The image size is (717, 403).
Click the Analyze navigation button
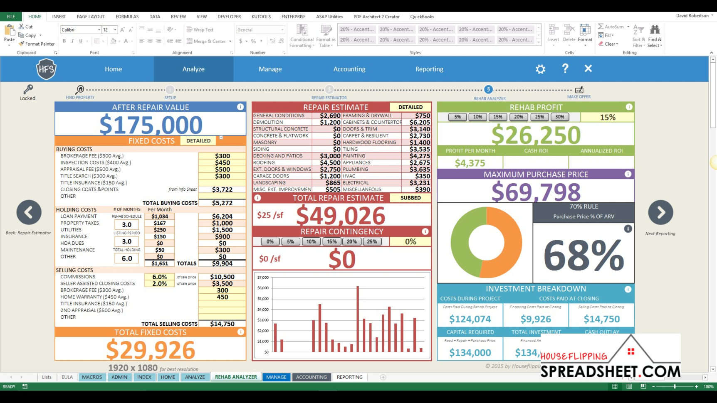[193, 69]
